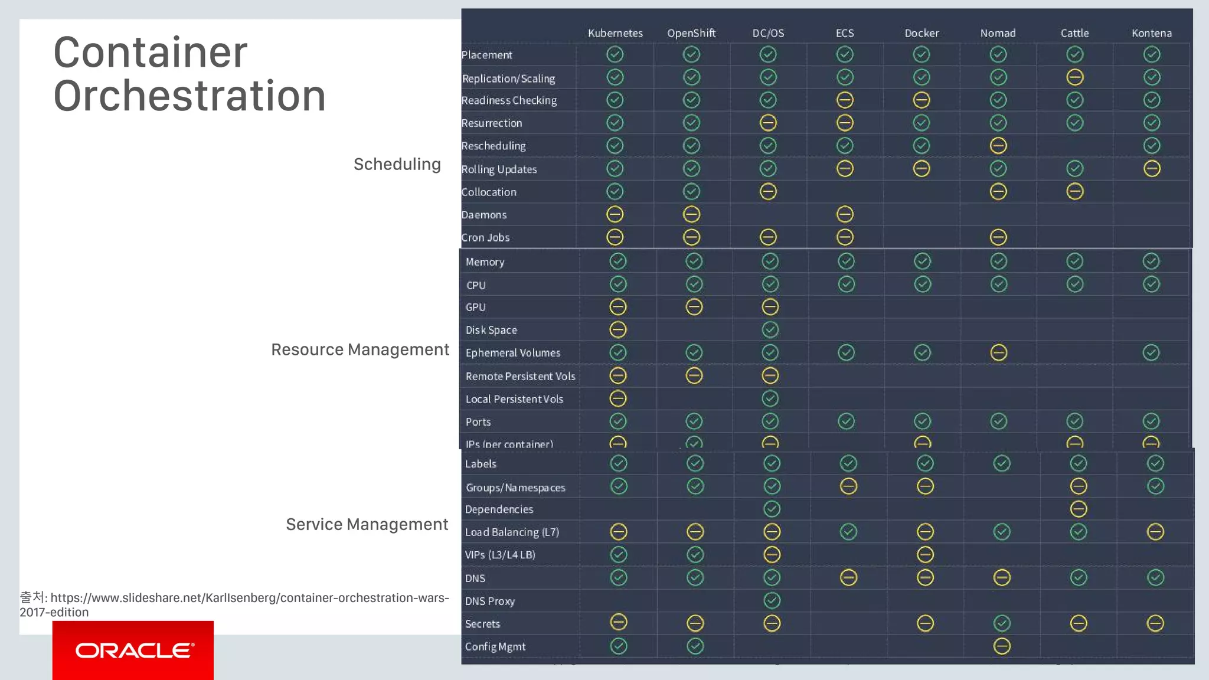Click the Container Orchestration slide title
1209x680 pixels.
(x=189, y=74)
